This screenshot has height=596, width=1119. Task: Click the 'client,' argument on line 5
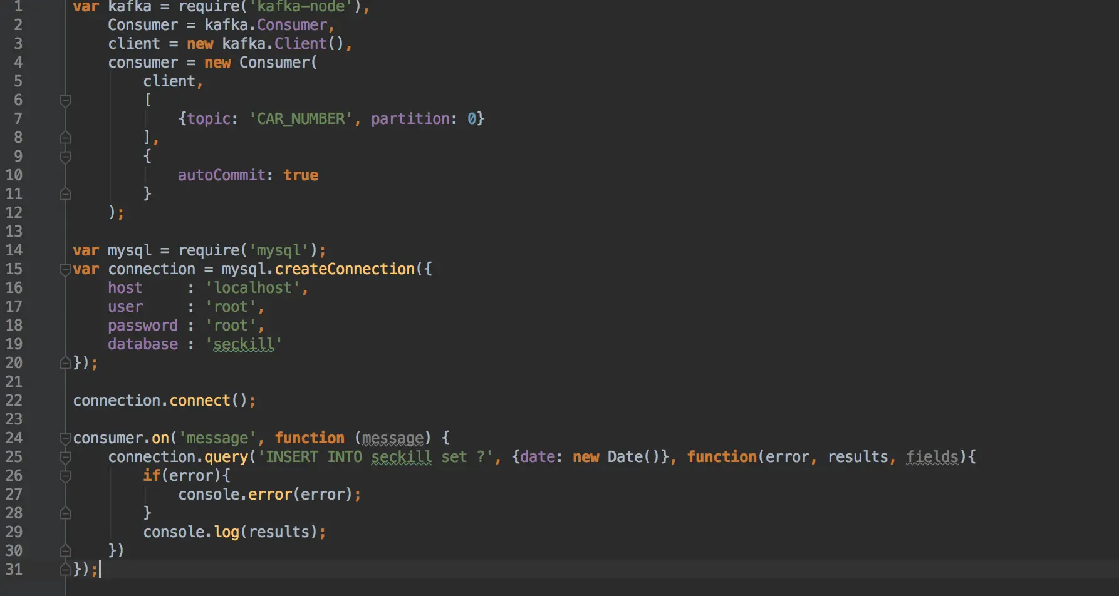[173, 81]
